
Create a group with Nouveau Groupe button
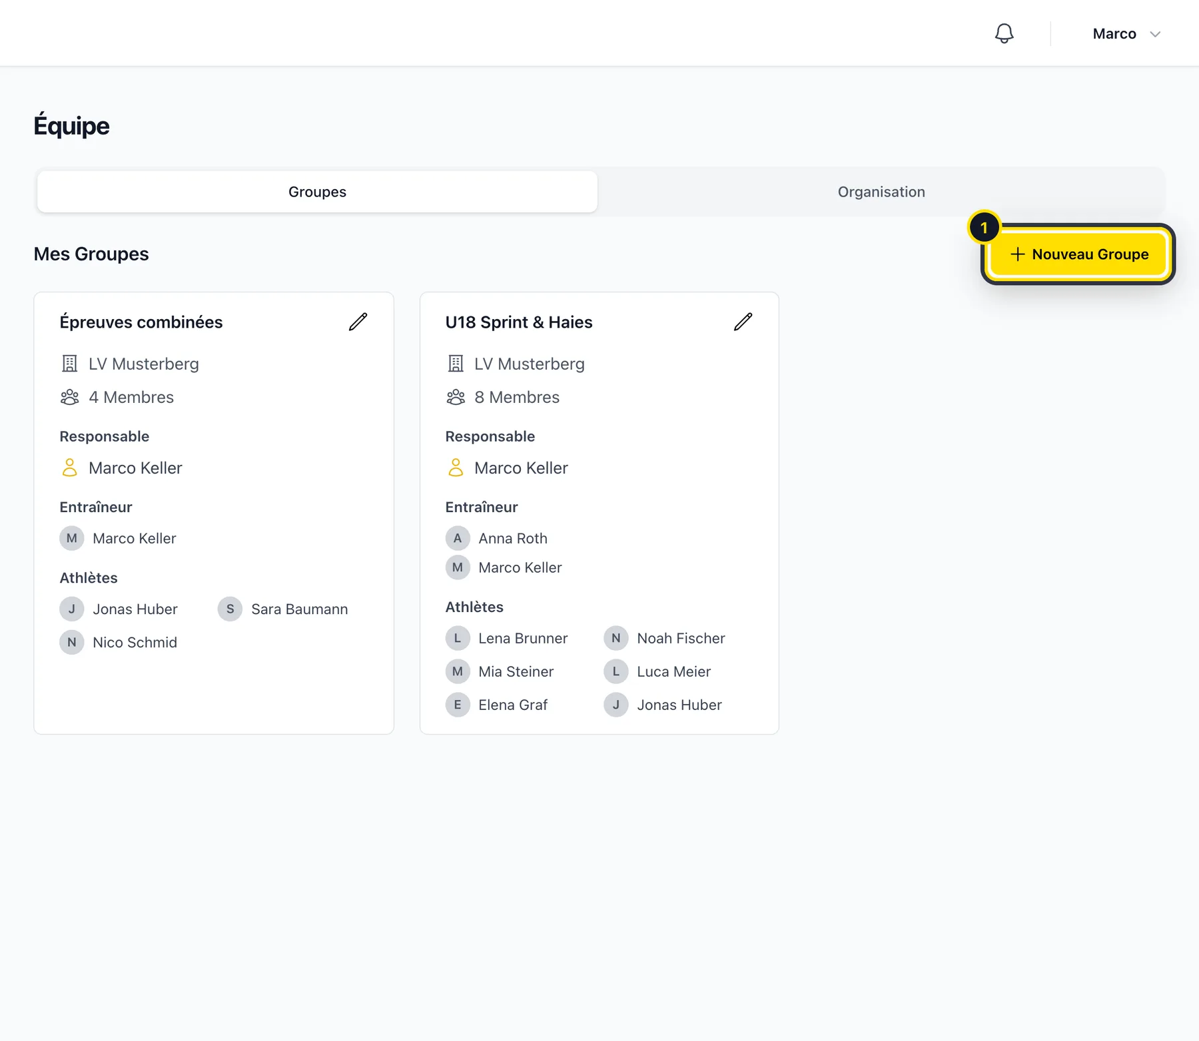(x=1078, y=254)
